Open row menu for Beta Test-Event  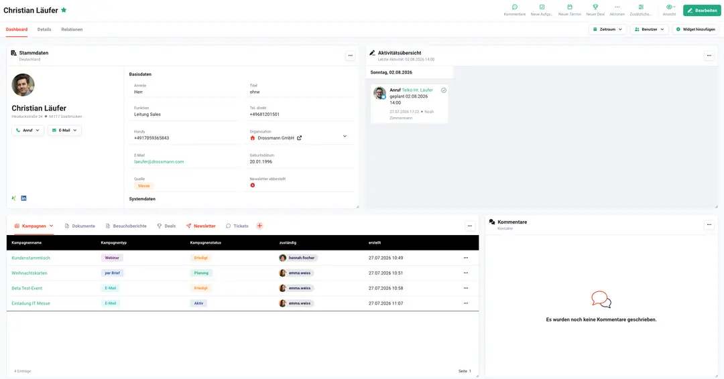tap(466, 288)
